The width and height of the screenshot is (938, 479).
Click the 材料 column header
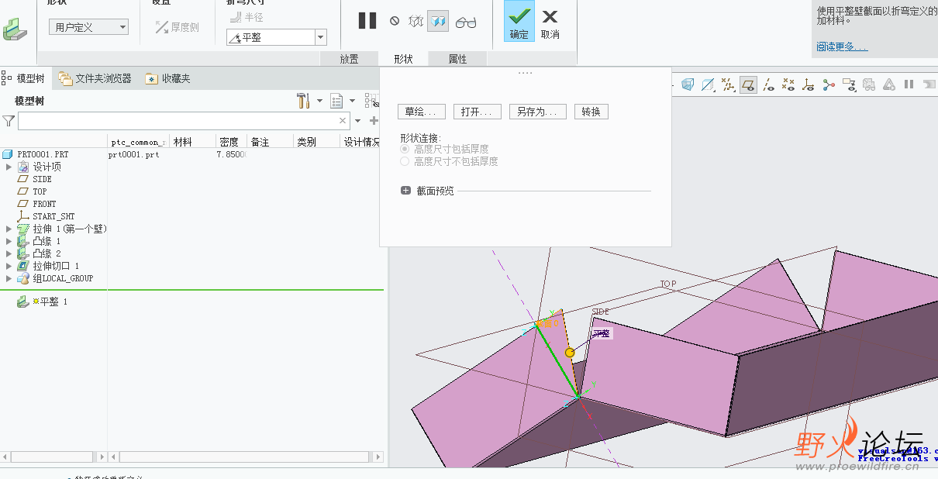[191, 142]
